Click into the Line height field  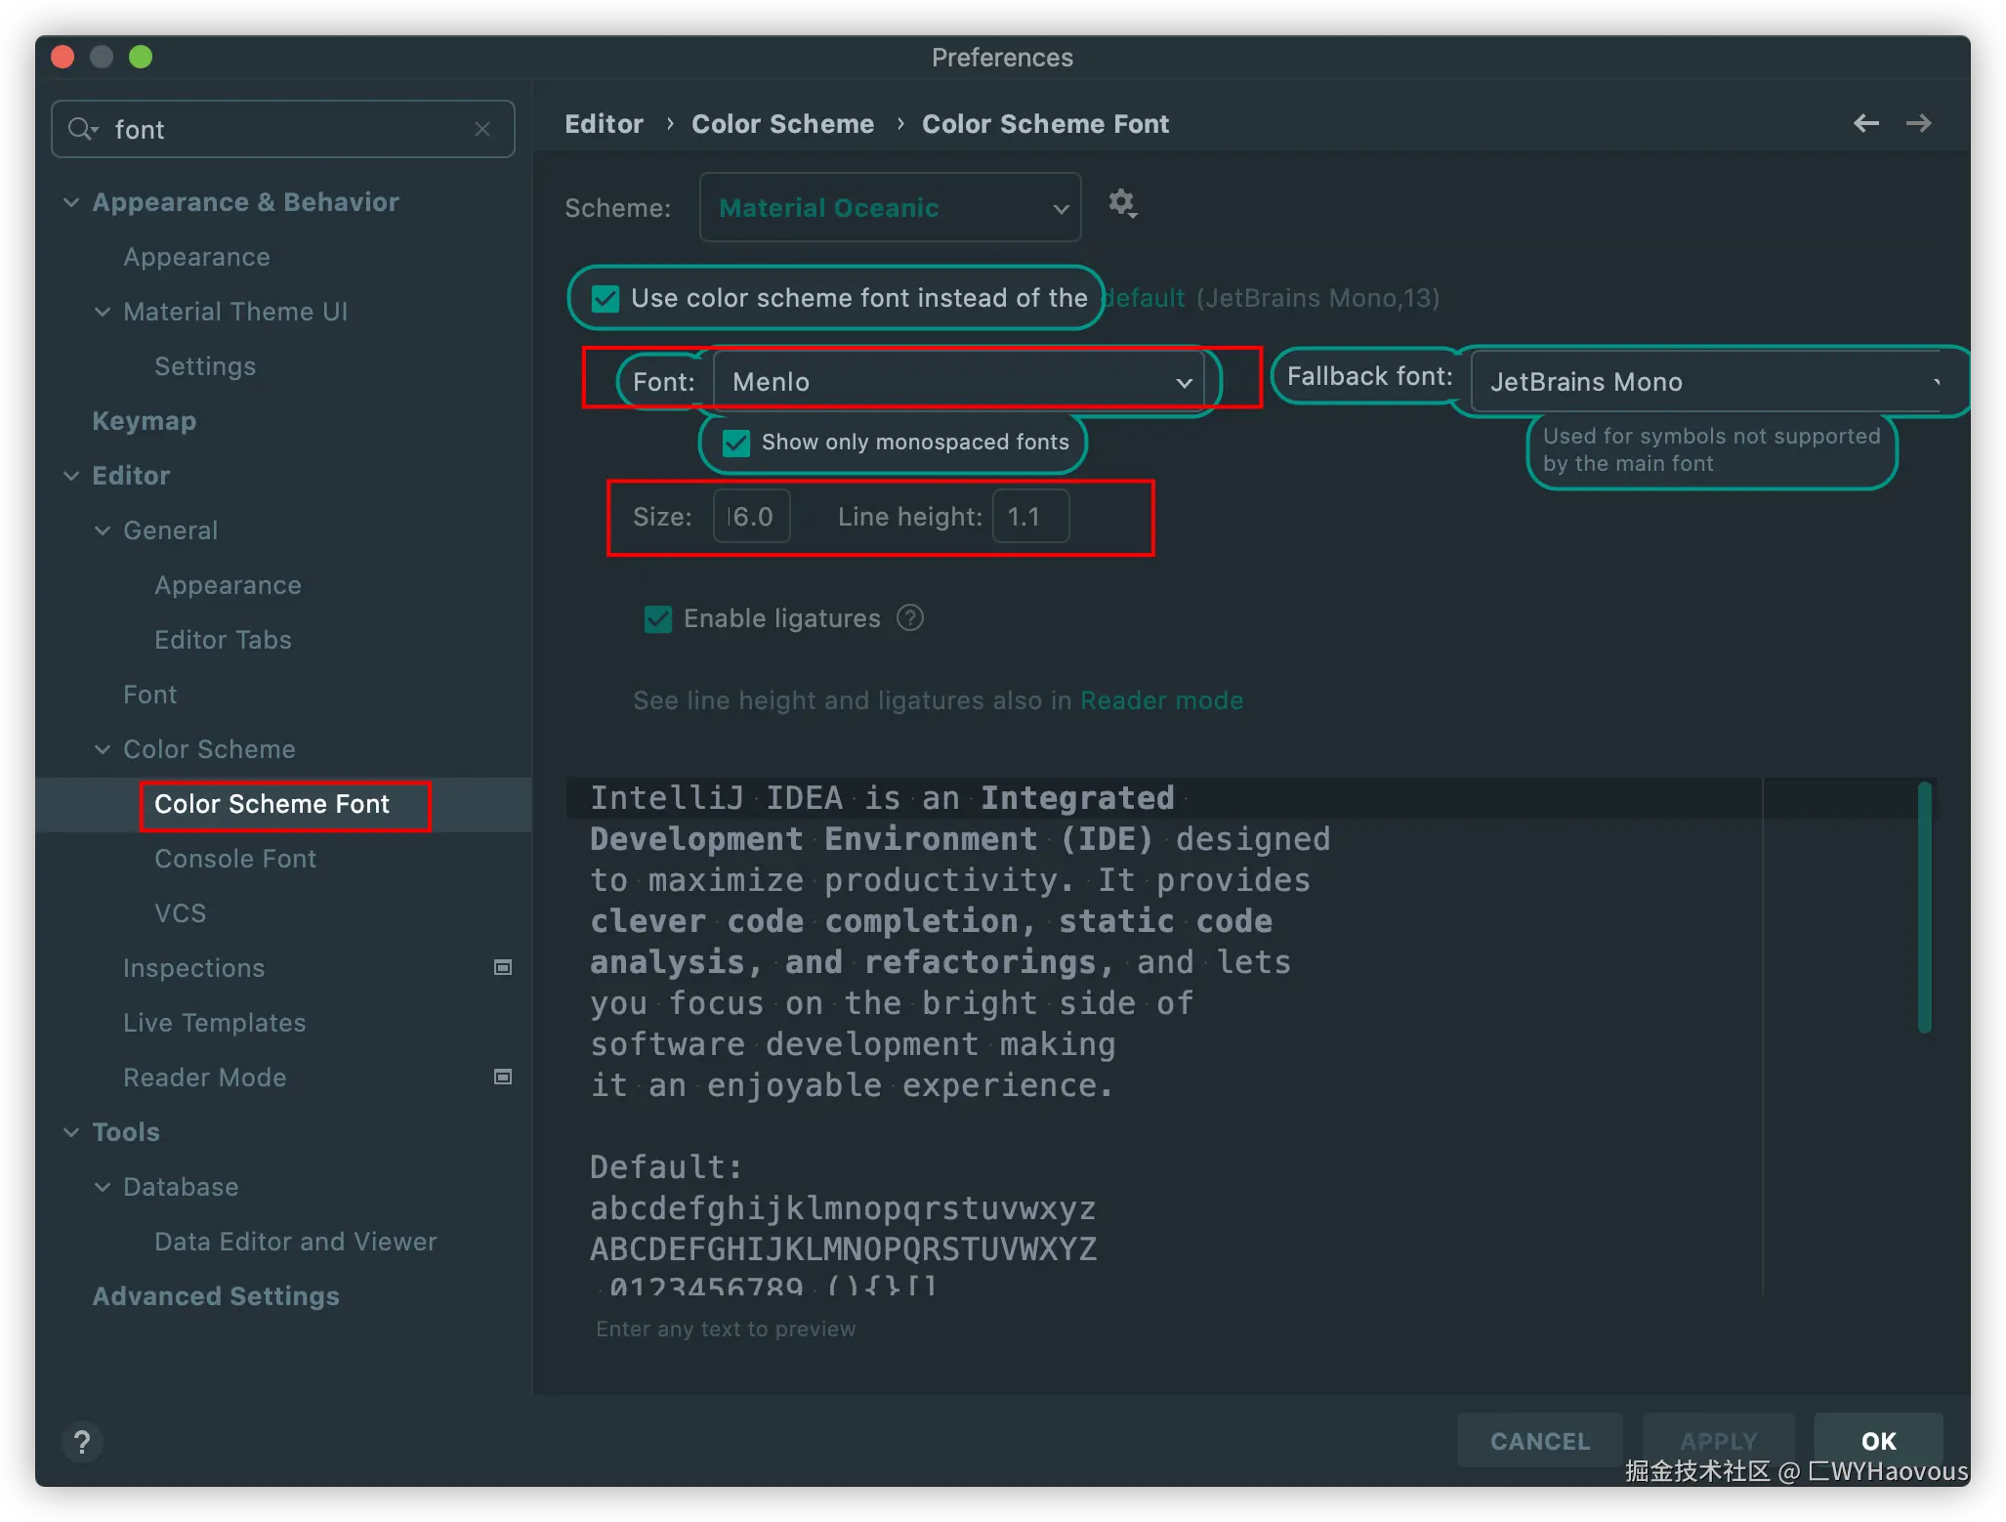click(1030, 517)
